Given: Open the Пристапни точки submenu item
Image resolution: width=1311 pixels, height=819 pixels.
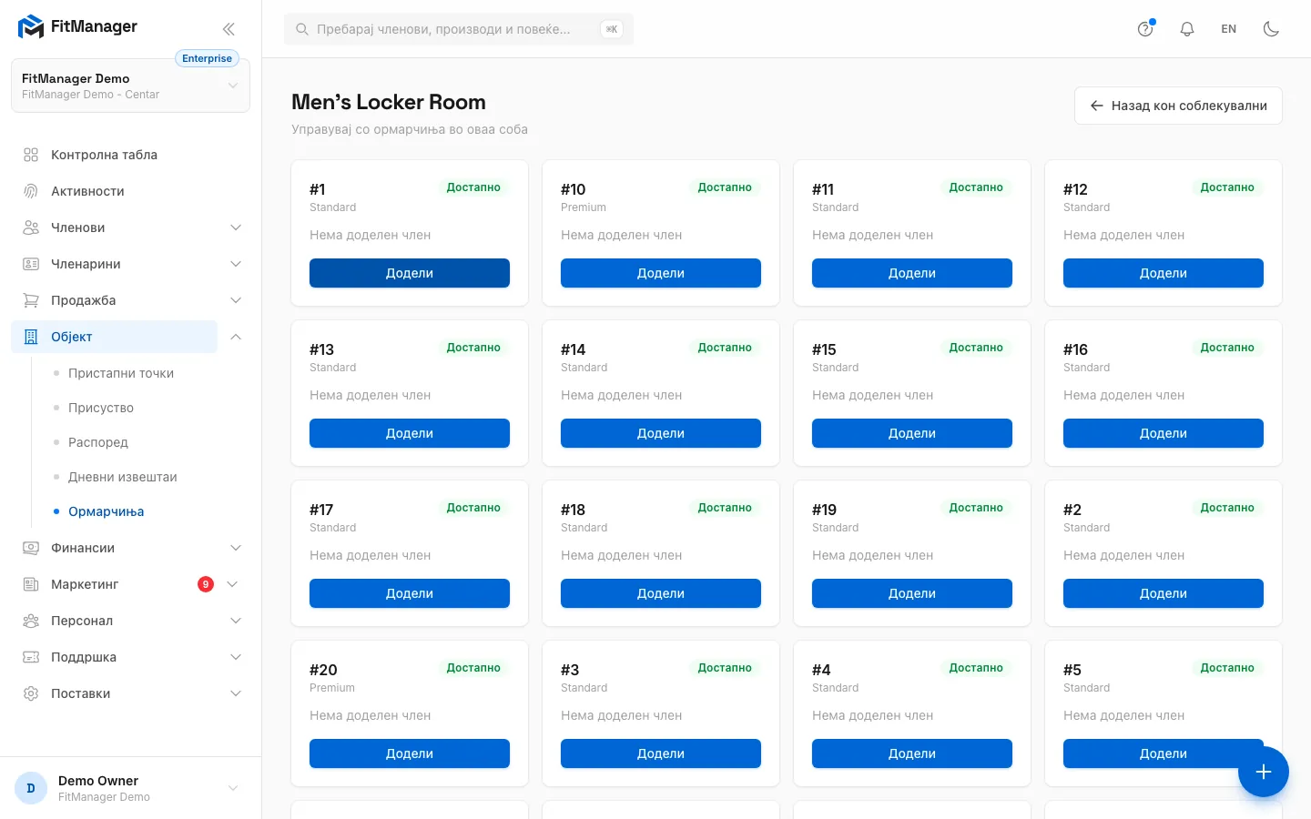Looking at the screenshot, I should click(x=121, y=373).
